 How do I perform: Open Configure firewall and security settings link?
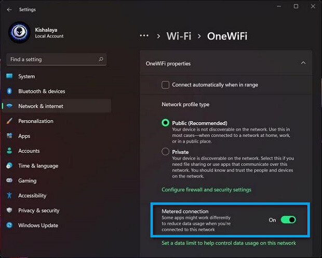[x=206, y=190]
